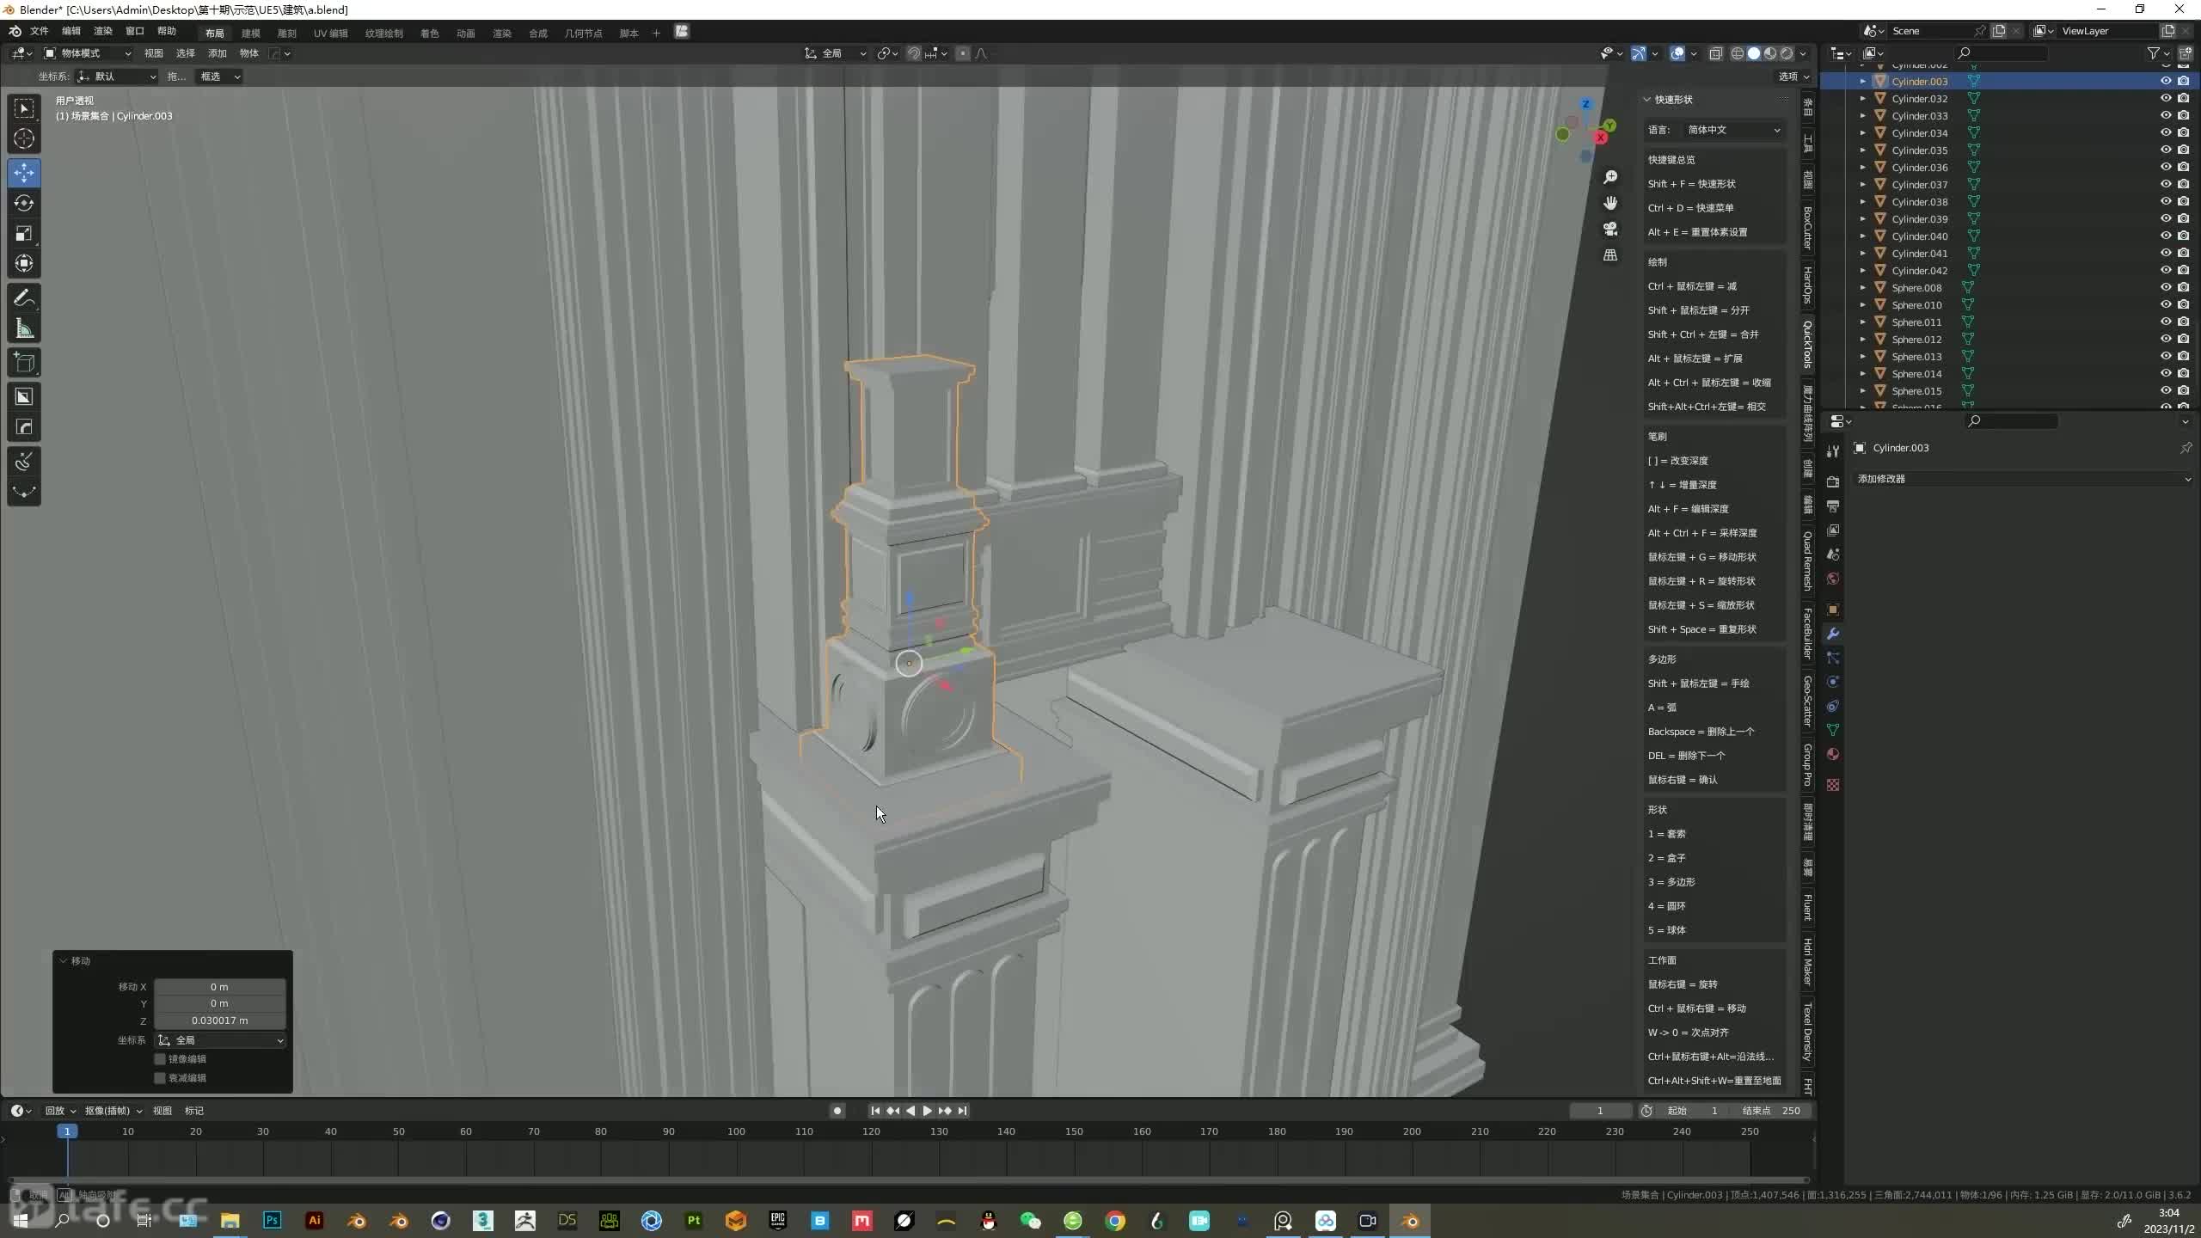This screenshot has width=2201, height=1238.
Task: Hide Sphere.008 in viewport
Action: 2166,287
